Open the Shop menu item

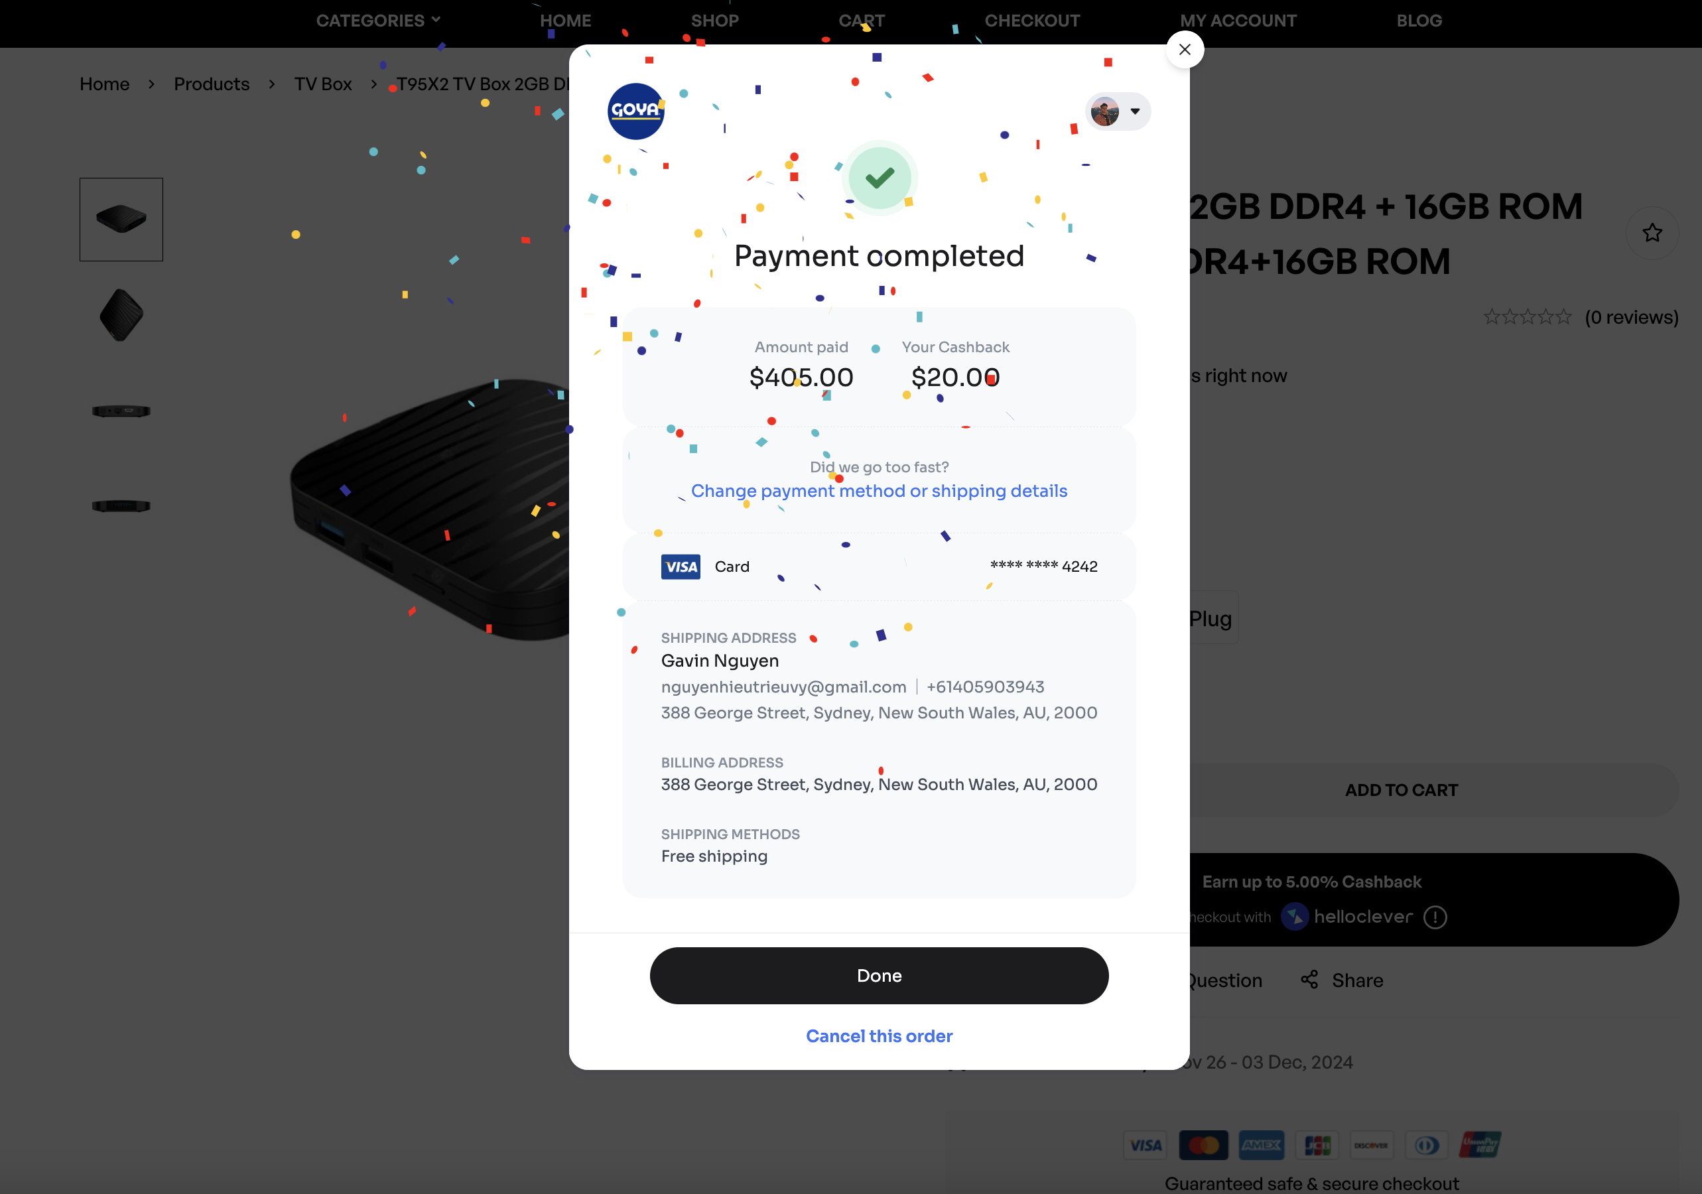tap(714, 21)
